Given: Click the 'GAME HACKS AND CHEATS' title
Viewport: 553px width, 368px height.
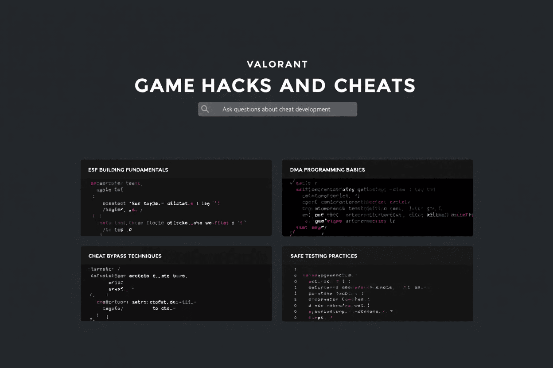Looking at the screenshot, I should coord(275,86).
